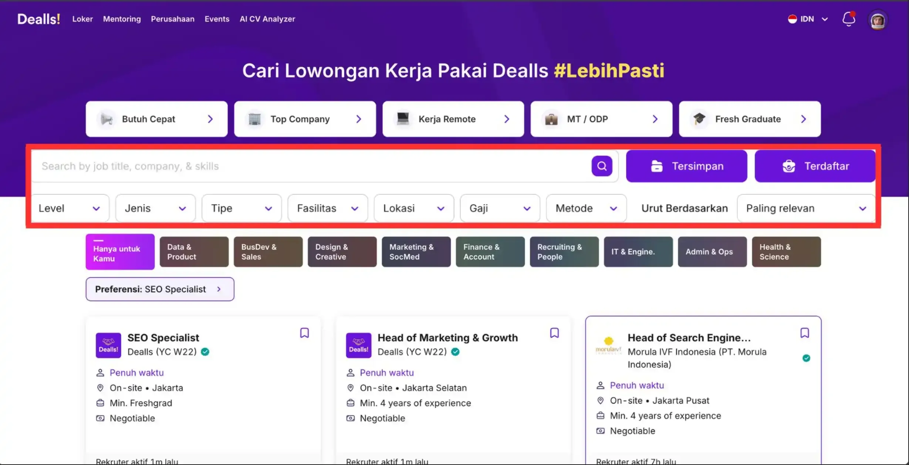
Task: Choose the Admin & Ops category
Action: (712, 252)
